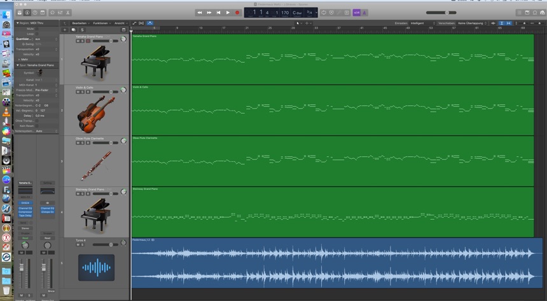
Task: Open the Notensystem Auto dropdown
Action: (x=46, y=131)
